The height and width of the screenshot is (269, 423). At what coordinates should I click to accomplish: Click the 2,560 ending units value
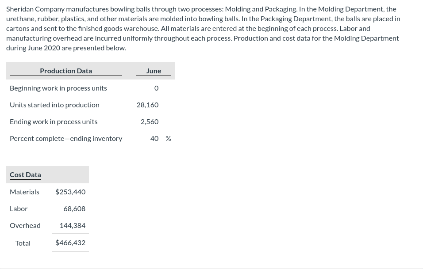(150, 121)
